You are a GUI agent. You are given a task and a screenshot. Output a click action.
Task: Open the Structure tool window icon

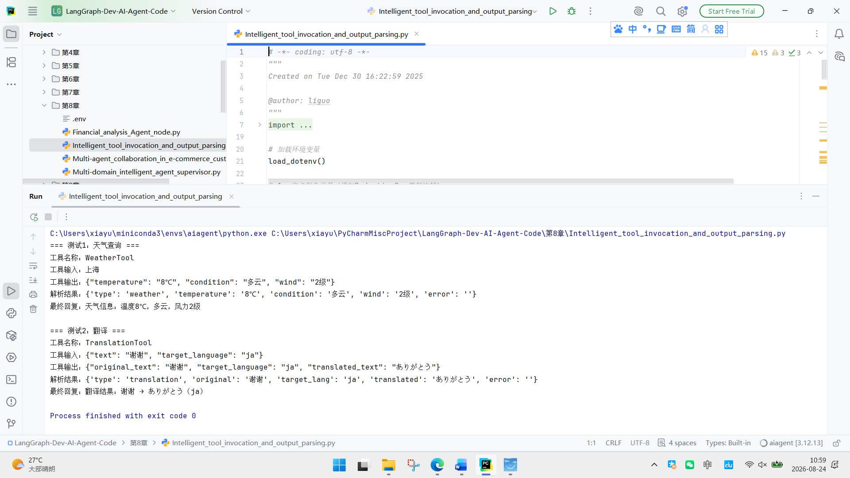(12, 62)
